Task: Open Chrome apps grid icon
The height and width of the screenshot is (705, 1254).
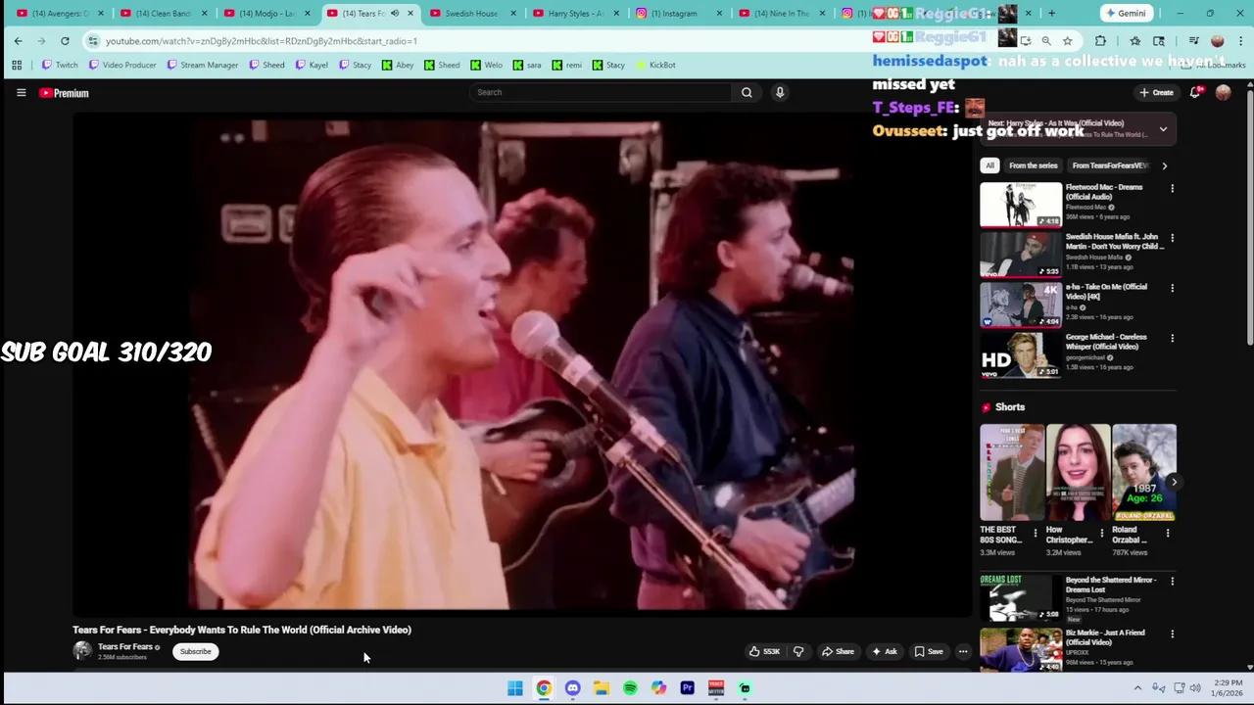Action: [x=17, y=65]
